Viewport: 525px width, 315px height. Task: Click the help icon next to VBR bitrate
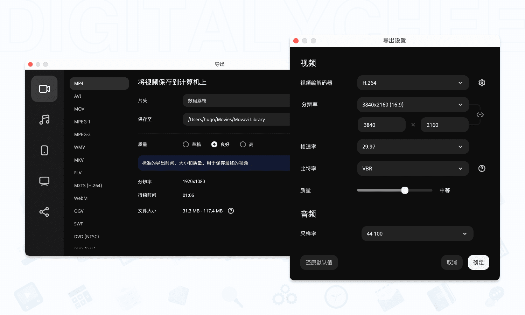click(482, 168)
